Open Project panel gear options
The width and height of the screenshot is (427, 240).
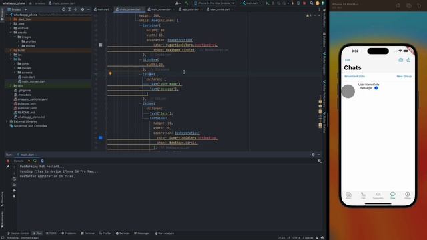83,9
